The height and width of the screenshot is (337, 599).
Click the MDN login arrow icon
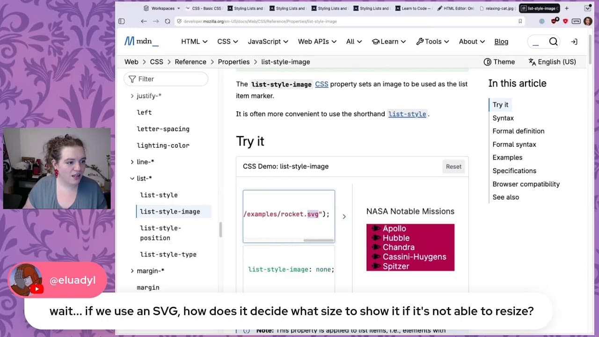pos(574,42)
